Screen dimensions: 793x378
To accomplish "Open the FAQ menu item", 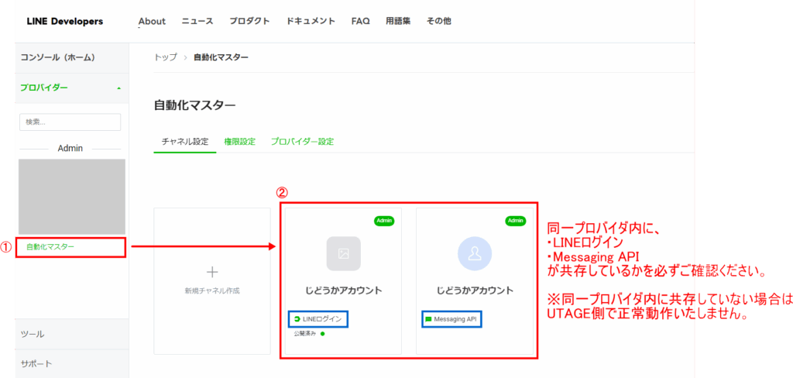I will coord(361,21).
